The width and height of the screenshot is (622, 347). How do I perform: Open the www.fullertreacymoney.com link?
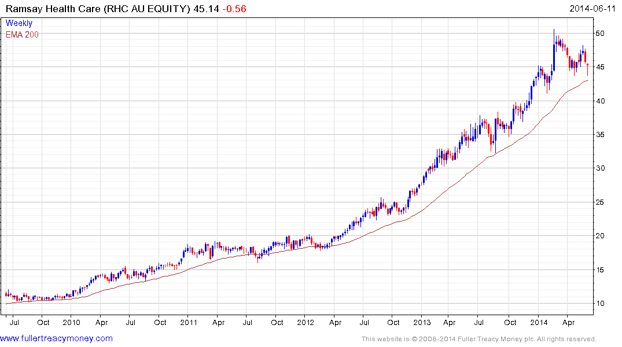click(56, 339)
